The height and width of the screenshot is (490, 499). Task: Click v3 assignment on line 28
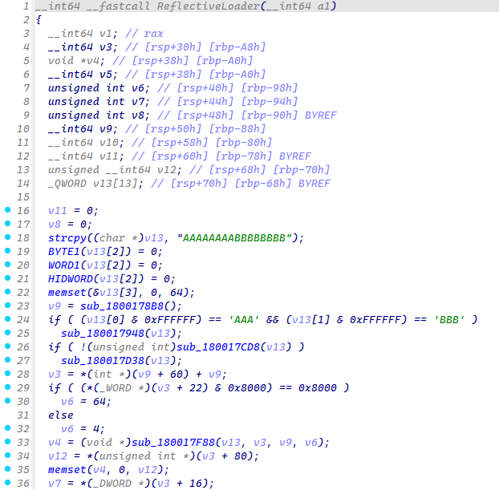coord(137,375)
